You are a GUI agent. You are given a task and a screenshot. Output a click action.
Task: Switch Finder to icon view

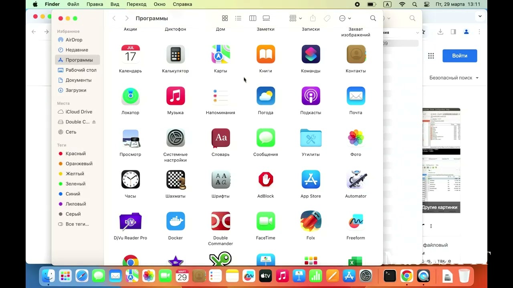click(225, 18)
